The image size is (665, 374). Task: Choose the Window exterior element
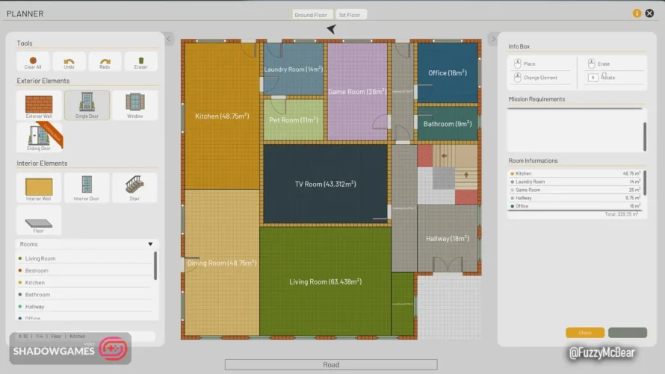[x=134, y=105]
